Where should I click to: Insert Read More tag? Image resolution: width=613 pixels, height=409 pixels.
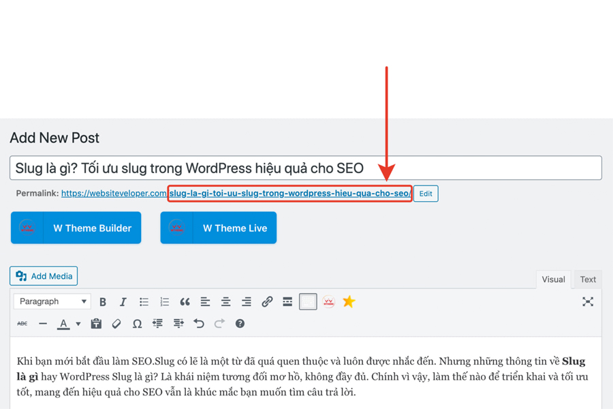tap(287, 302)
